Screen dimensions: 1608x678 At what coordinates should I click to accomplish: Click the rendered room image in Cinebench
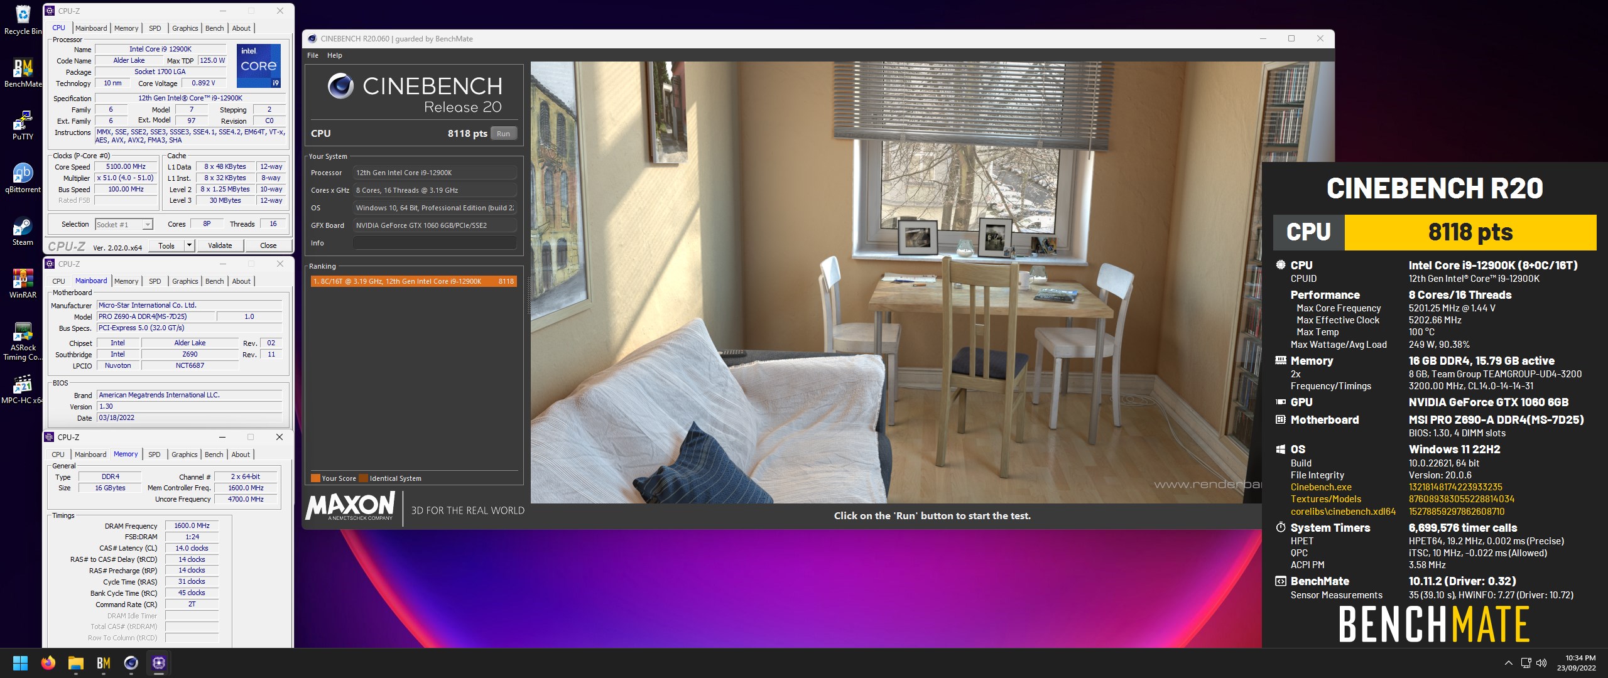tap(896, 282)
